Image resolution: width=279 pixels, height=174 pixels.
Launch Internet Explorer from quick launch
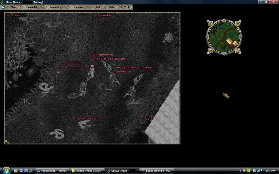tap(31, 171)
